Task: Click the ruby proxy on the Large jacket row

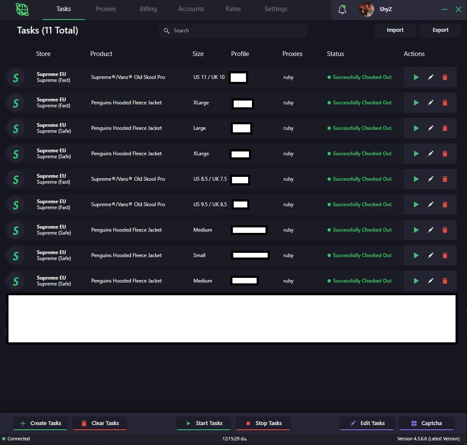Action: coord(288,128)
